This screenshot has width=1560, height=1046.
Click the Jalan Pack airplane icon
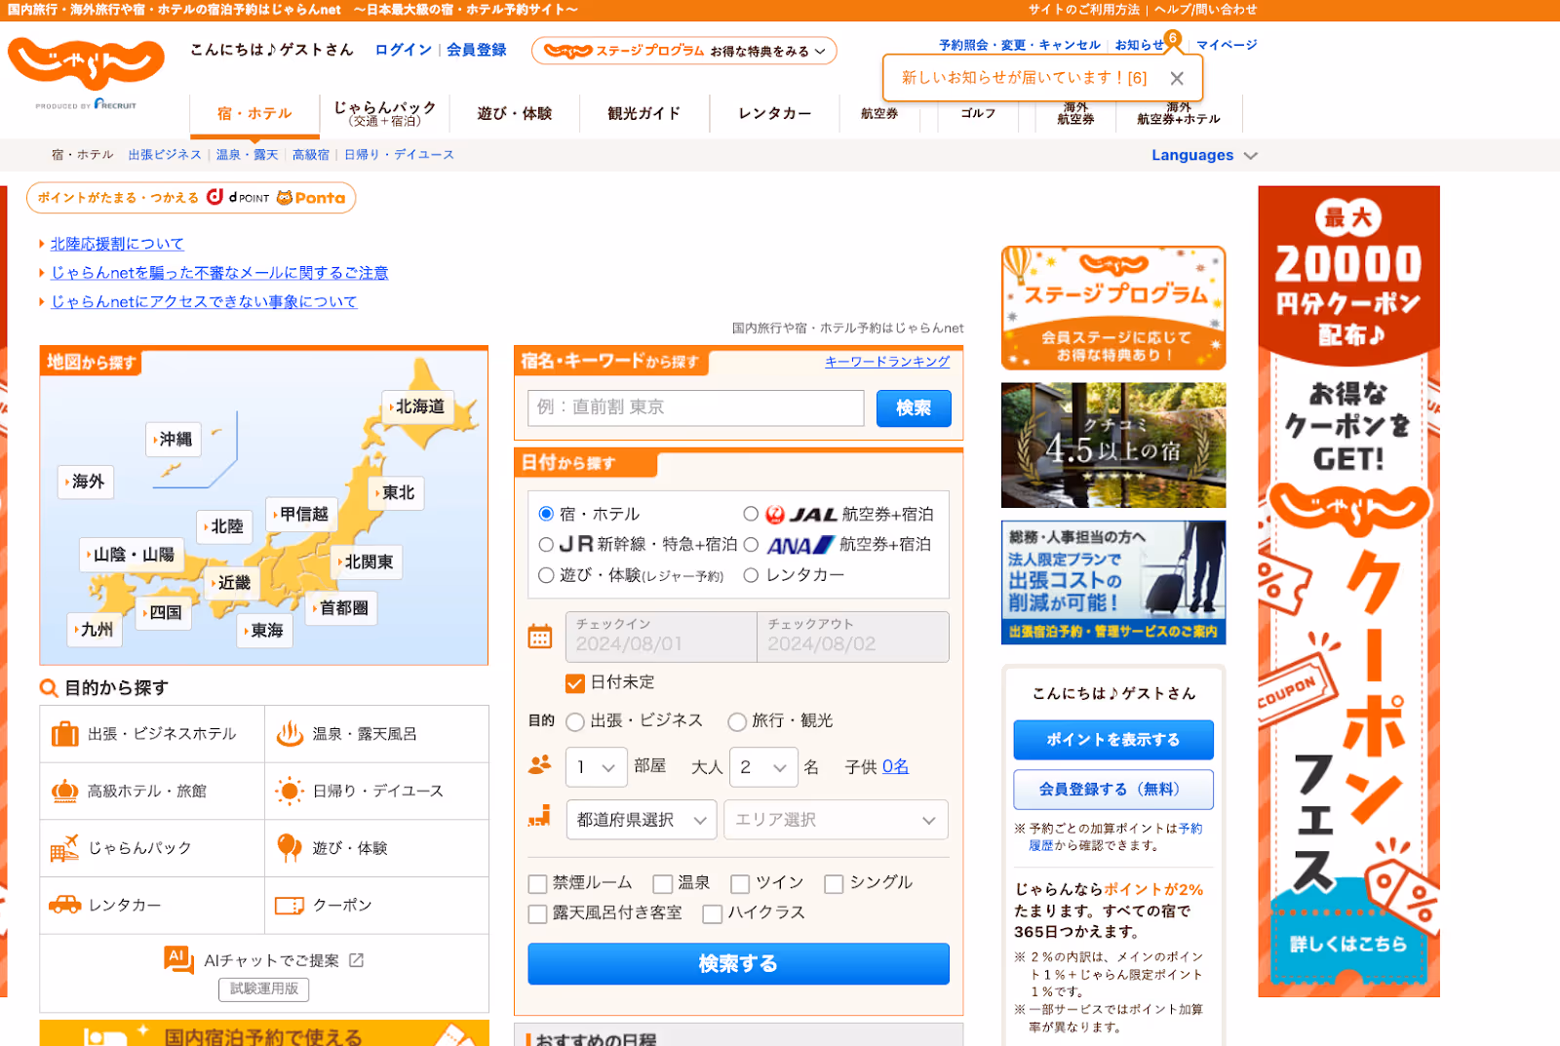(65, 848)
